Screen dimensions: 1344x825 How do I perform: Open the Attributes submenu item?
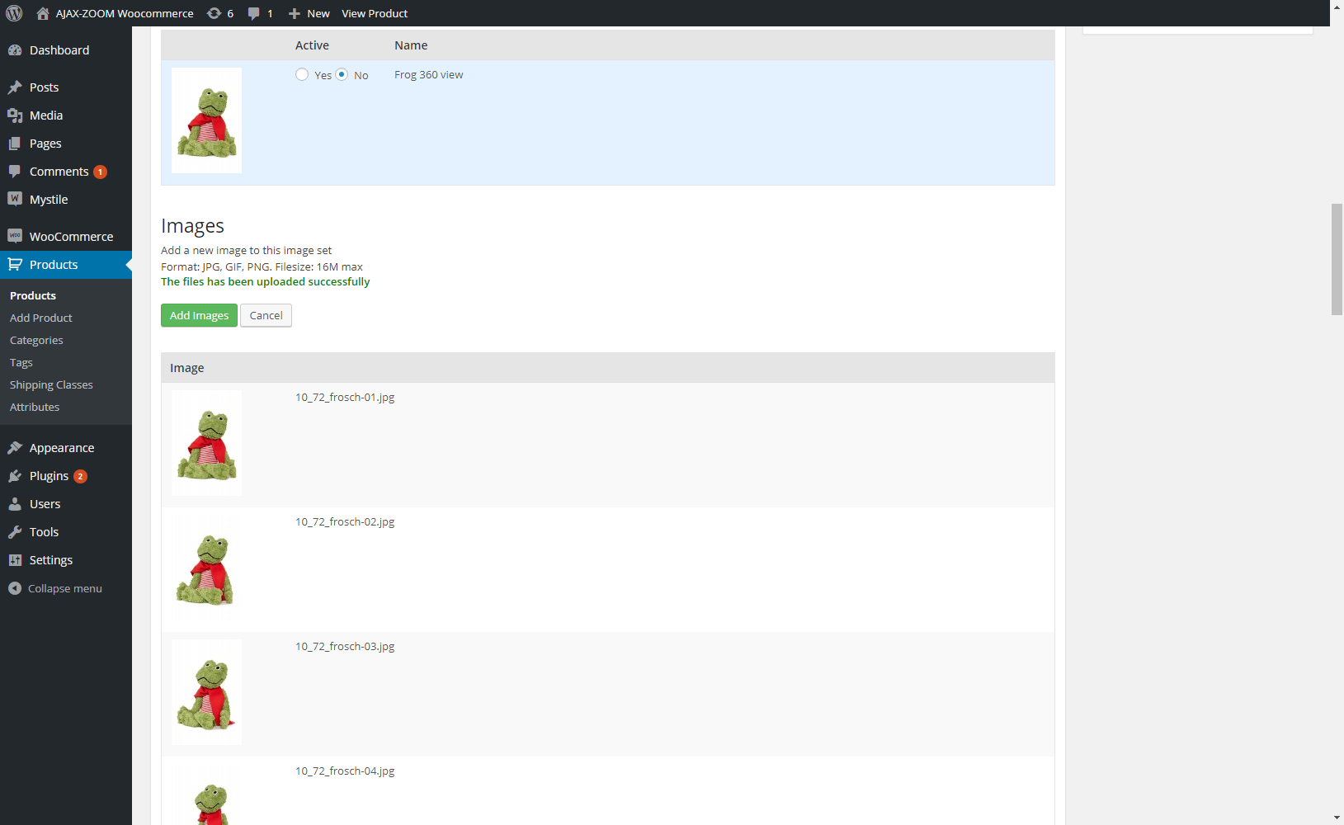(x=35, y=407)
